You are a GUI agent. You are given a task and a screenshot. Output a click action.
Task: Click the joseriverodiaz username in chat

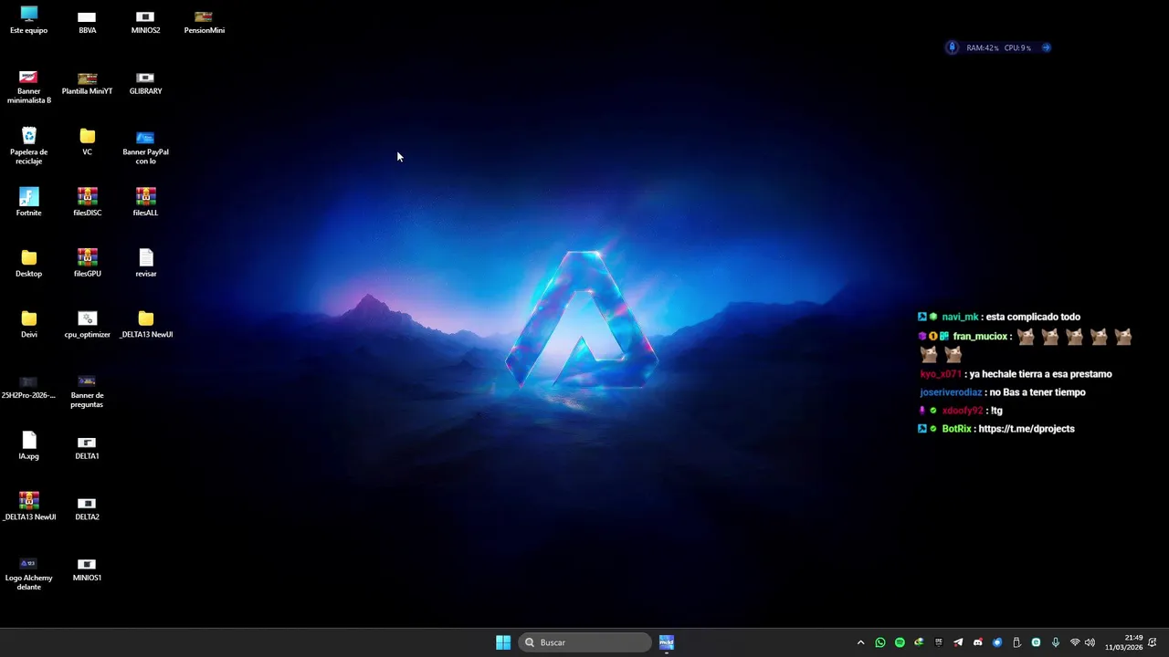pos(951,392)
